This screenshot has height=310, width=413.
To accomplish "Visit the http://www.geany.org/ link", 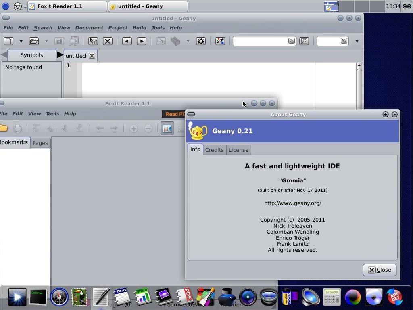I will coord(293,203).
